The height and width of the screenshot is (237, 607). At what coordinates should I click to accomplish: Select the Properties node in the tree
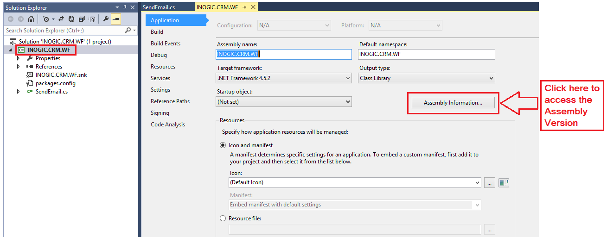tap(48, 58)
